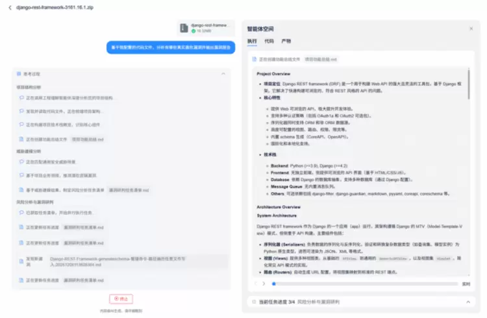Viewport: 487px width, 318px height.
Task: Click the 终止 stop button
Action: point(121,299)
